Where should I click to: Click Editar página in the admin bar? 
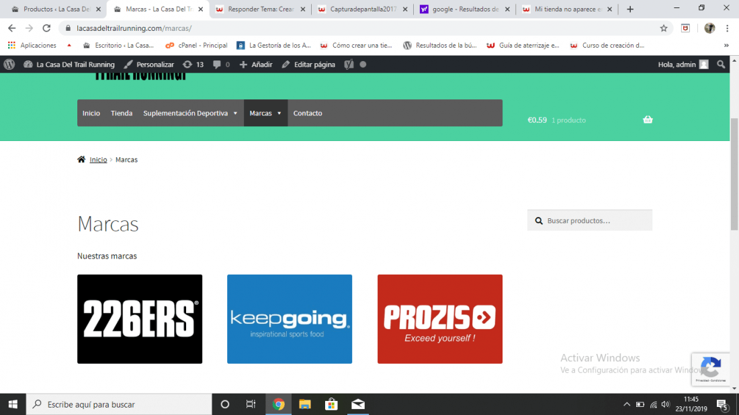(308, 64)
